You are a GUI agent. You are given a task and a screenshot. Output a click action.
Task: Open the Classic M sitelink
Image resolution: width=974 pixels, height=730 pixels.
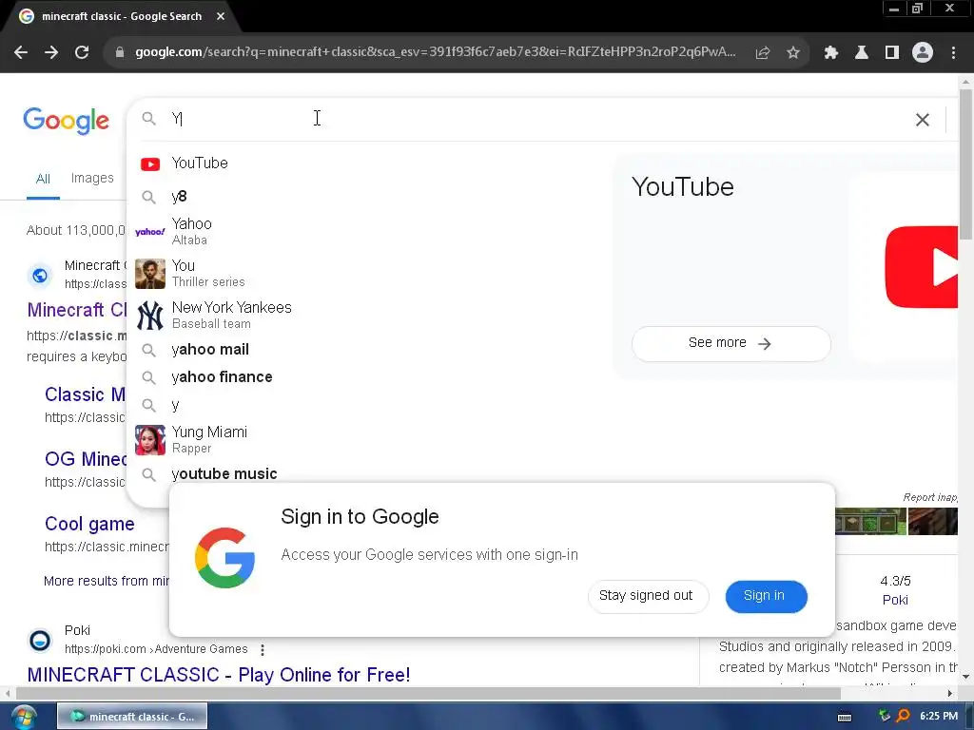tap(85, 394)
